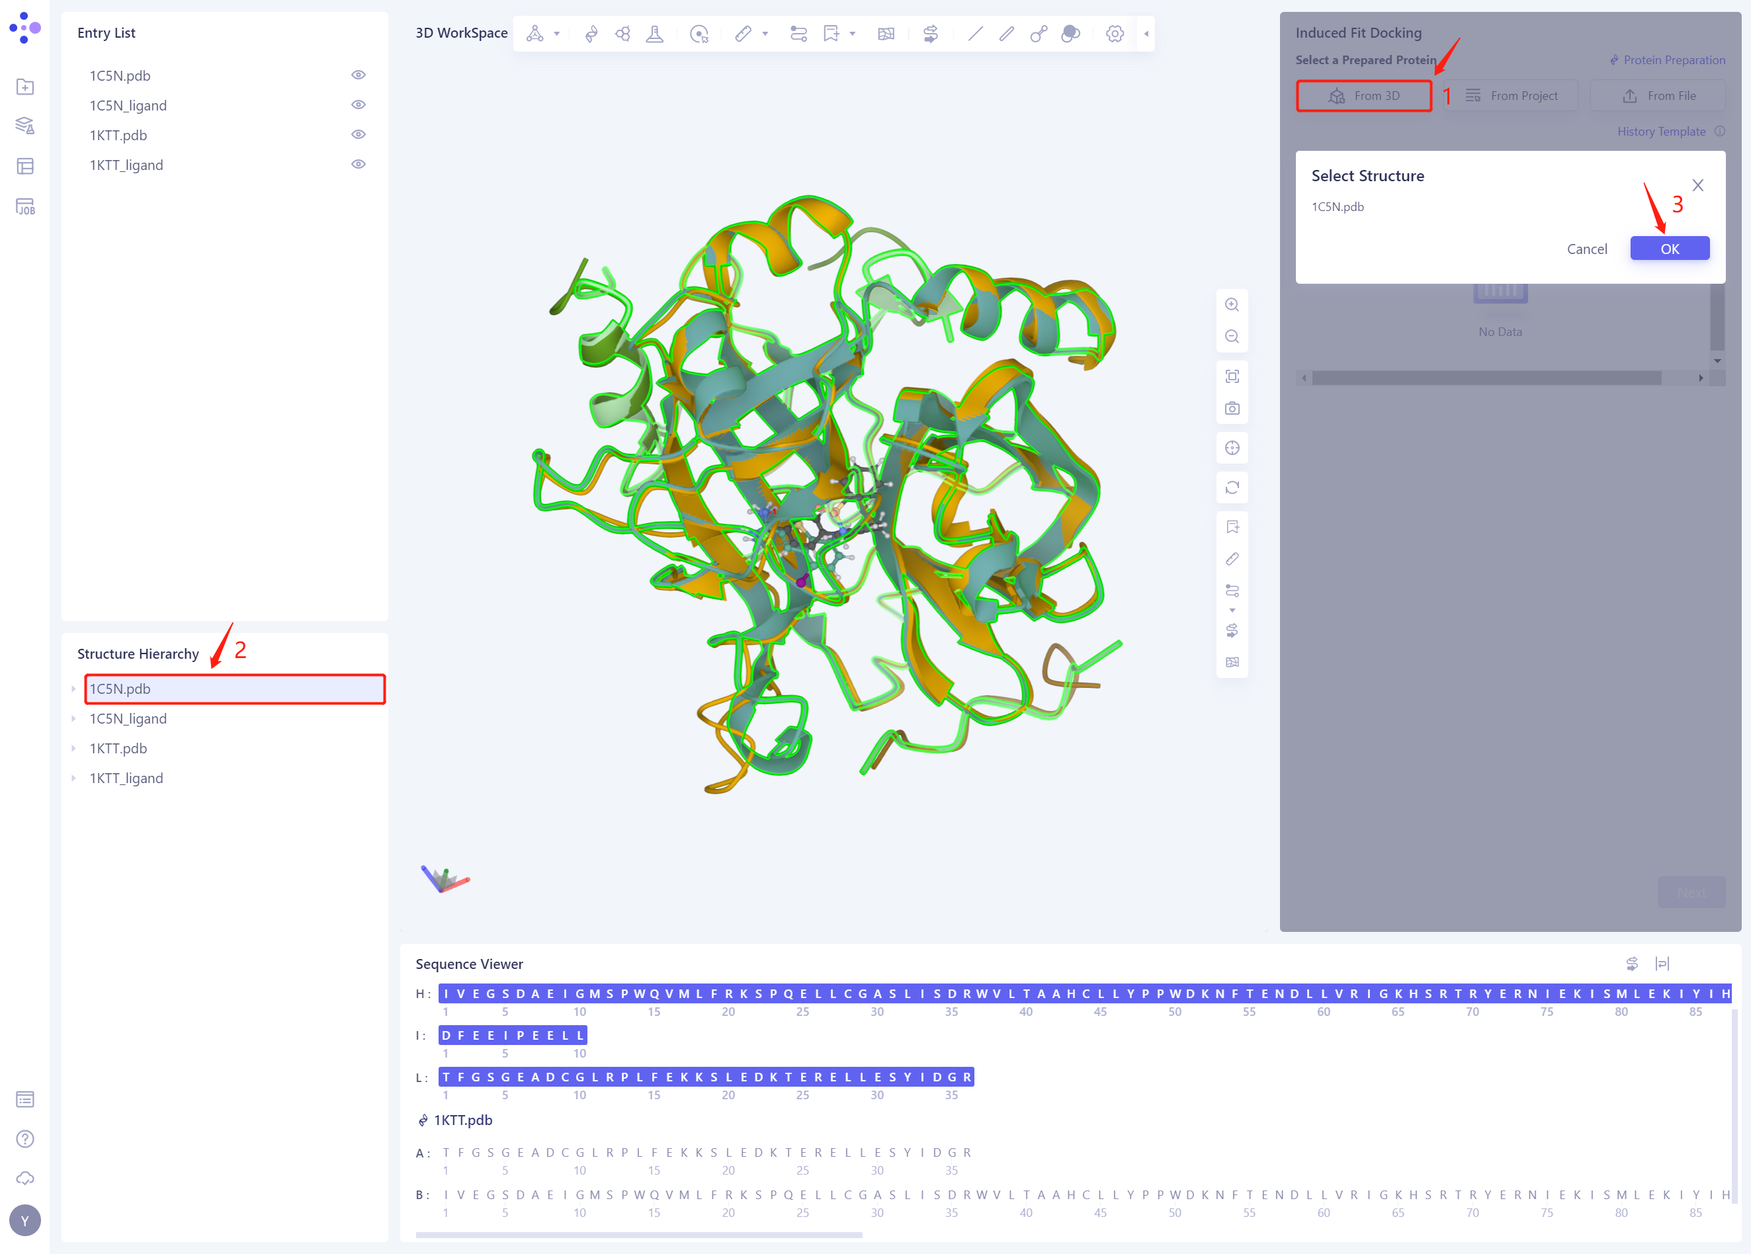Select the From File option
Viewport: 1751px width, 1254px height.
coord(1658,95)
